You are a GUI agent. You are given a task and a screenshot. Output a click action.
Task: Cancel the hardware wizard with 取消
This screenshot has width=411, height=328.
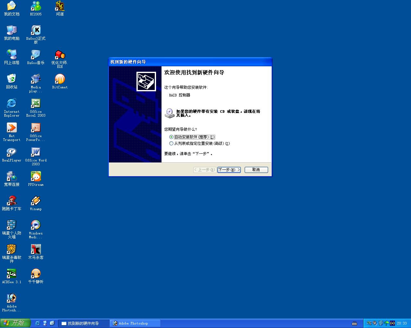pos(256,170)
